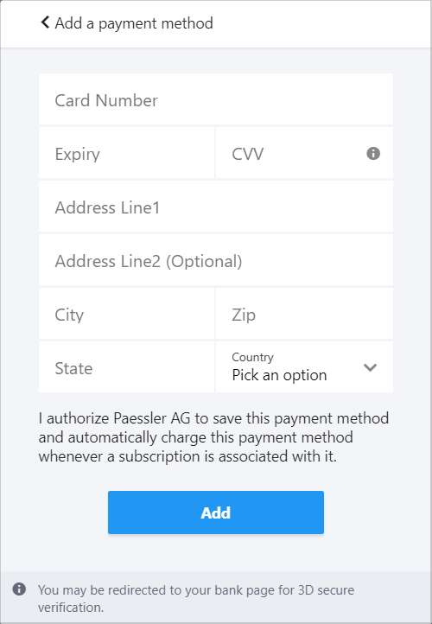Click the white header bar area
Viewport: 432px width, 624px height.
tap(216, 24)
